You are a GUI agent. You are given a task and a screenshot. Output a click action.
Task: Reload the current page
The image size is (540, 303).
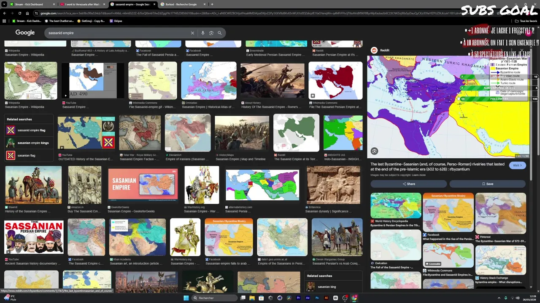pos(19,13)
